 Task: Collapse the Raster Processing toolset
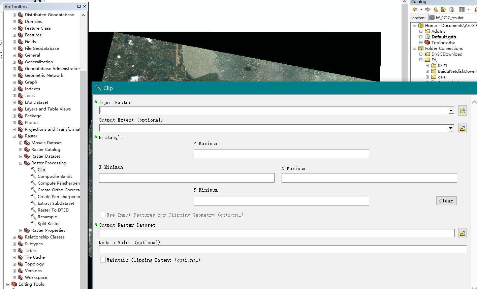(x=20, y=163)
